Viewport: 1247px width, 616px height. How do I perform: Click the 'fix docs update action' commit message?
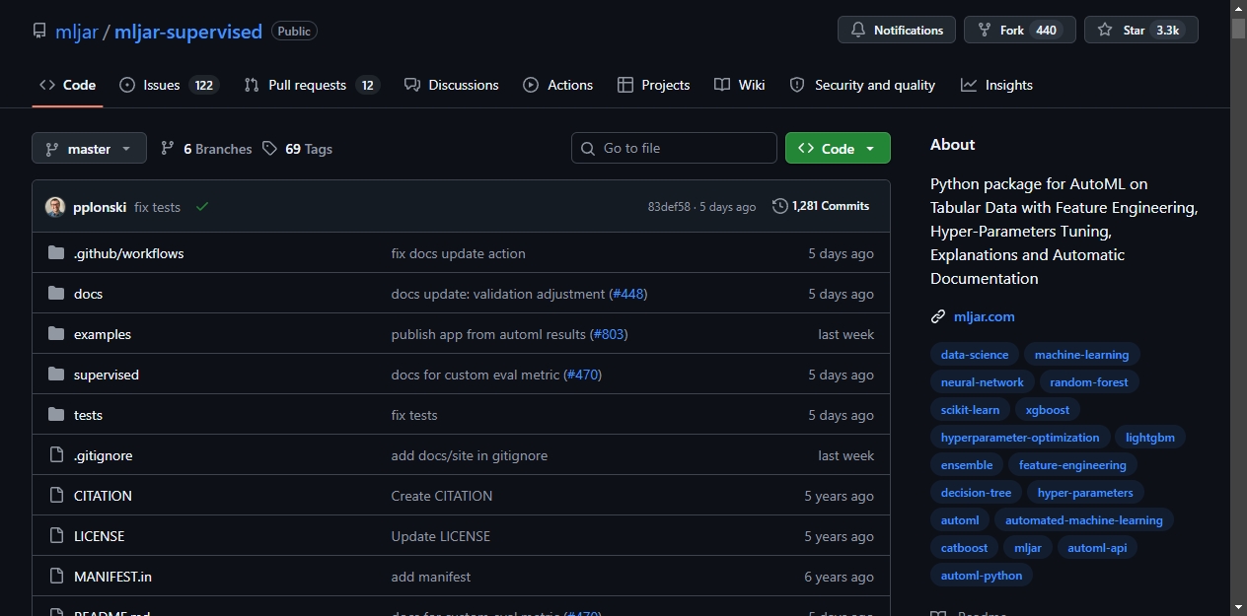[458, 253]
